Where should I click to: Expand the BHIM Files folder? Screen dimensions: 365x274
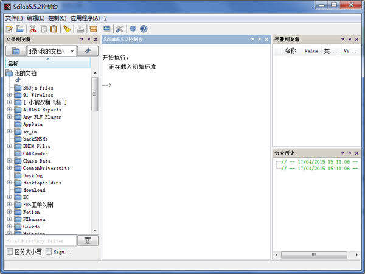click(x=9, y=146)
